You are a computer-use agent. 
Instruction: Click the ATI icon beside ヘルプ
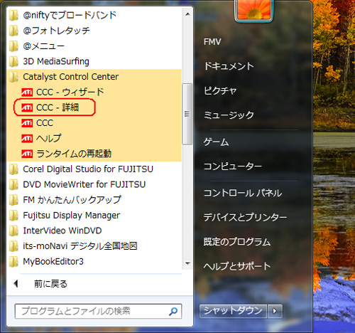coord(27,138)
